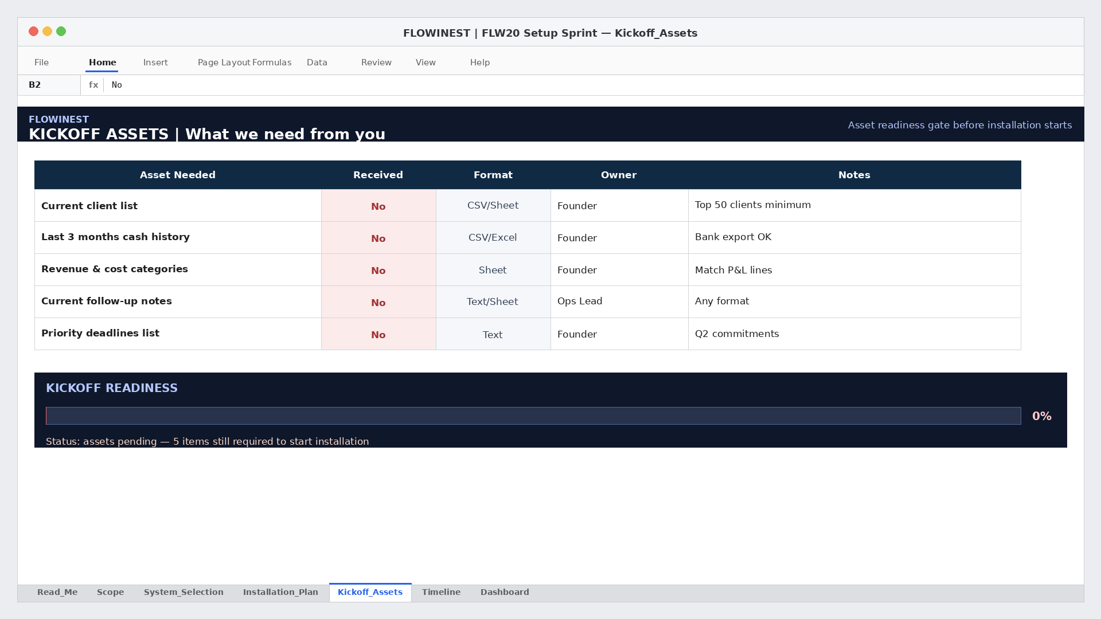Image resolution: width=1101 pixels, height=619 pixels.
Task: Switch to the Insert ribbon tab
Action: point(155,62)
